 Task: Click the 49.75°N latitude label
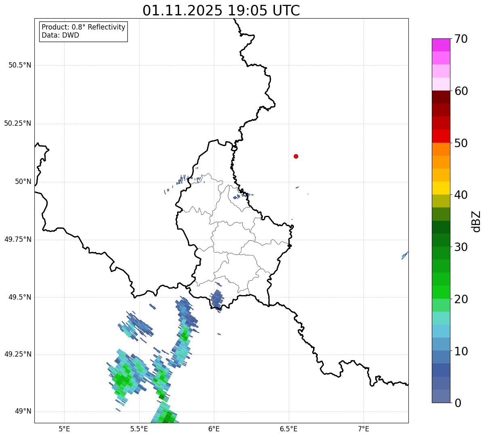click(x=18, y=239)
